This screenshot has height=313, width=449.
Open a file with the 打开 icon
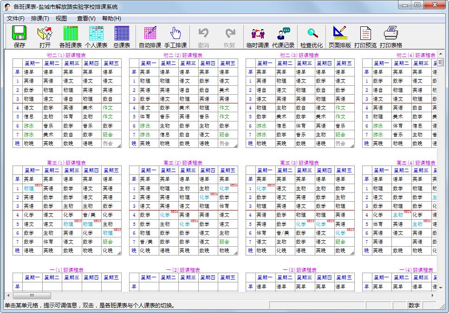click(x=45, y=37)
